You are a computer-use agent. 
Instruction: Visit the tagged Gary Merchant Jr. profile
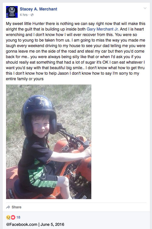103,29
